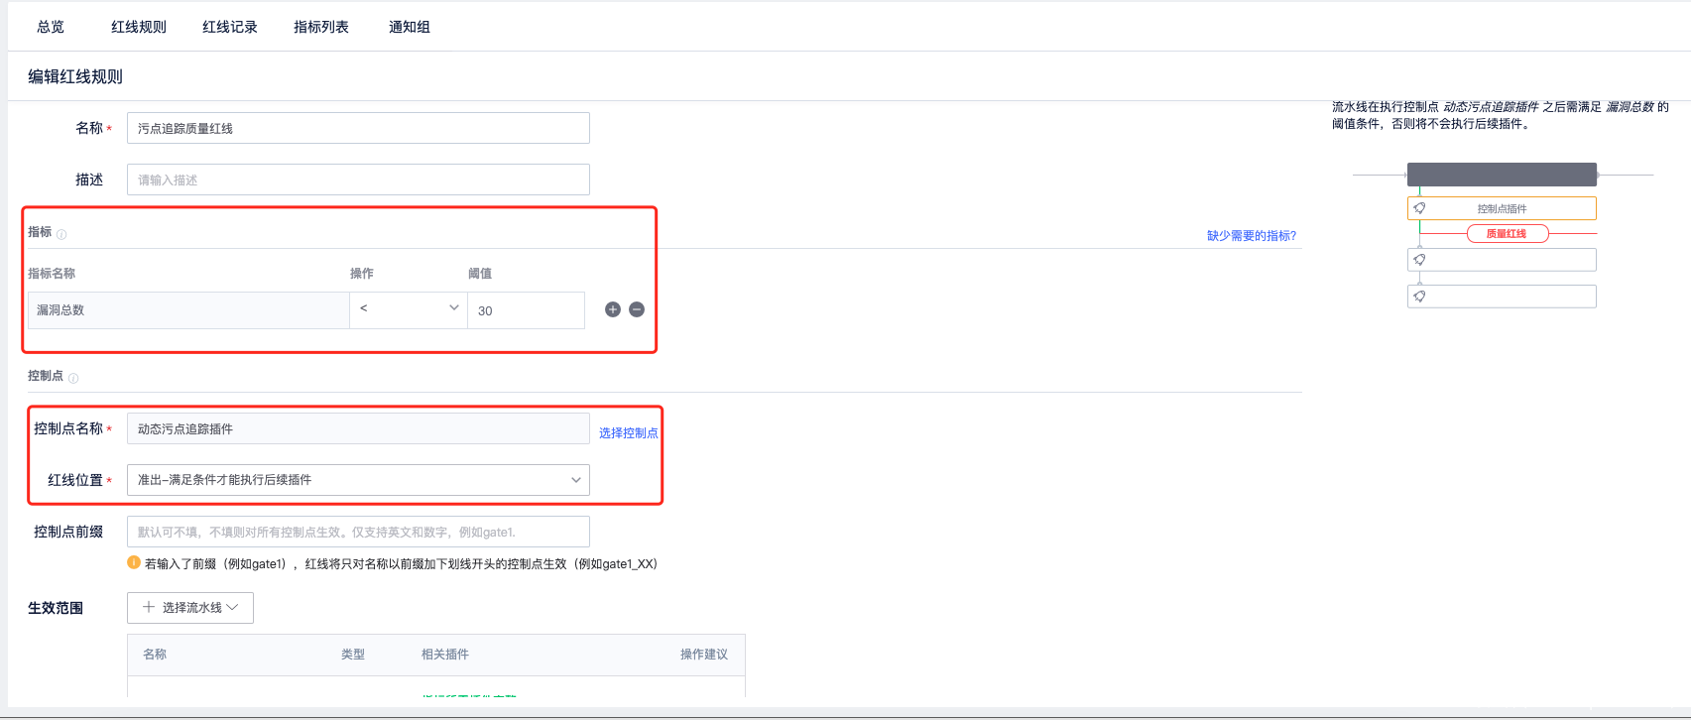The image size is (1691, 720).
Task: Click the 选择控制点 link
Action: pos(628,433)
